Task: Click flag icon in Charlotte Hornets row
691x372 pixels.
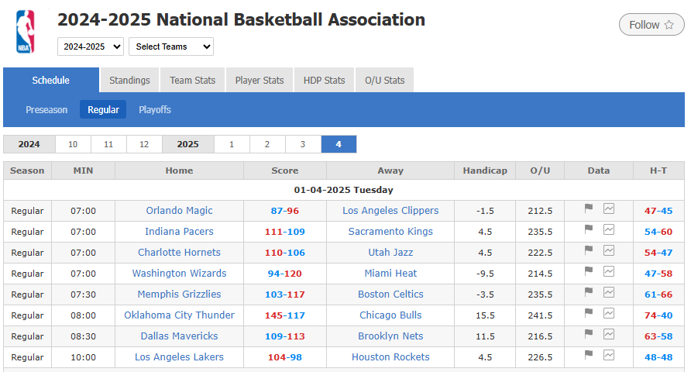Action: click(x=589, y=250)
